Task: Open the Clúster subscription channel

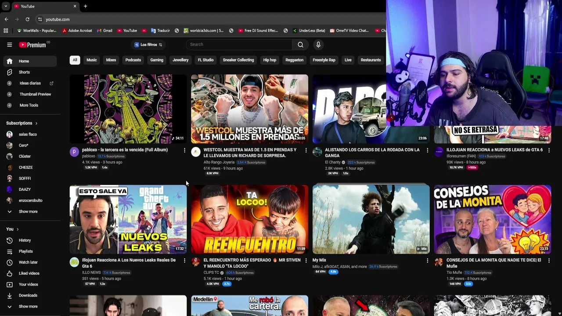Action: (x=29, y=156)
